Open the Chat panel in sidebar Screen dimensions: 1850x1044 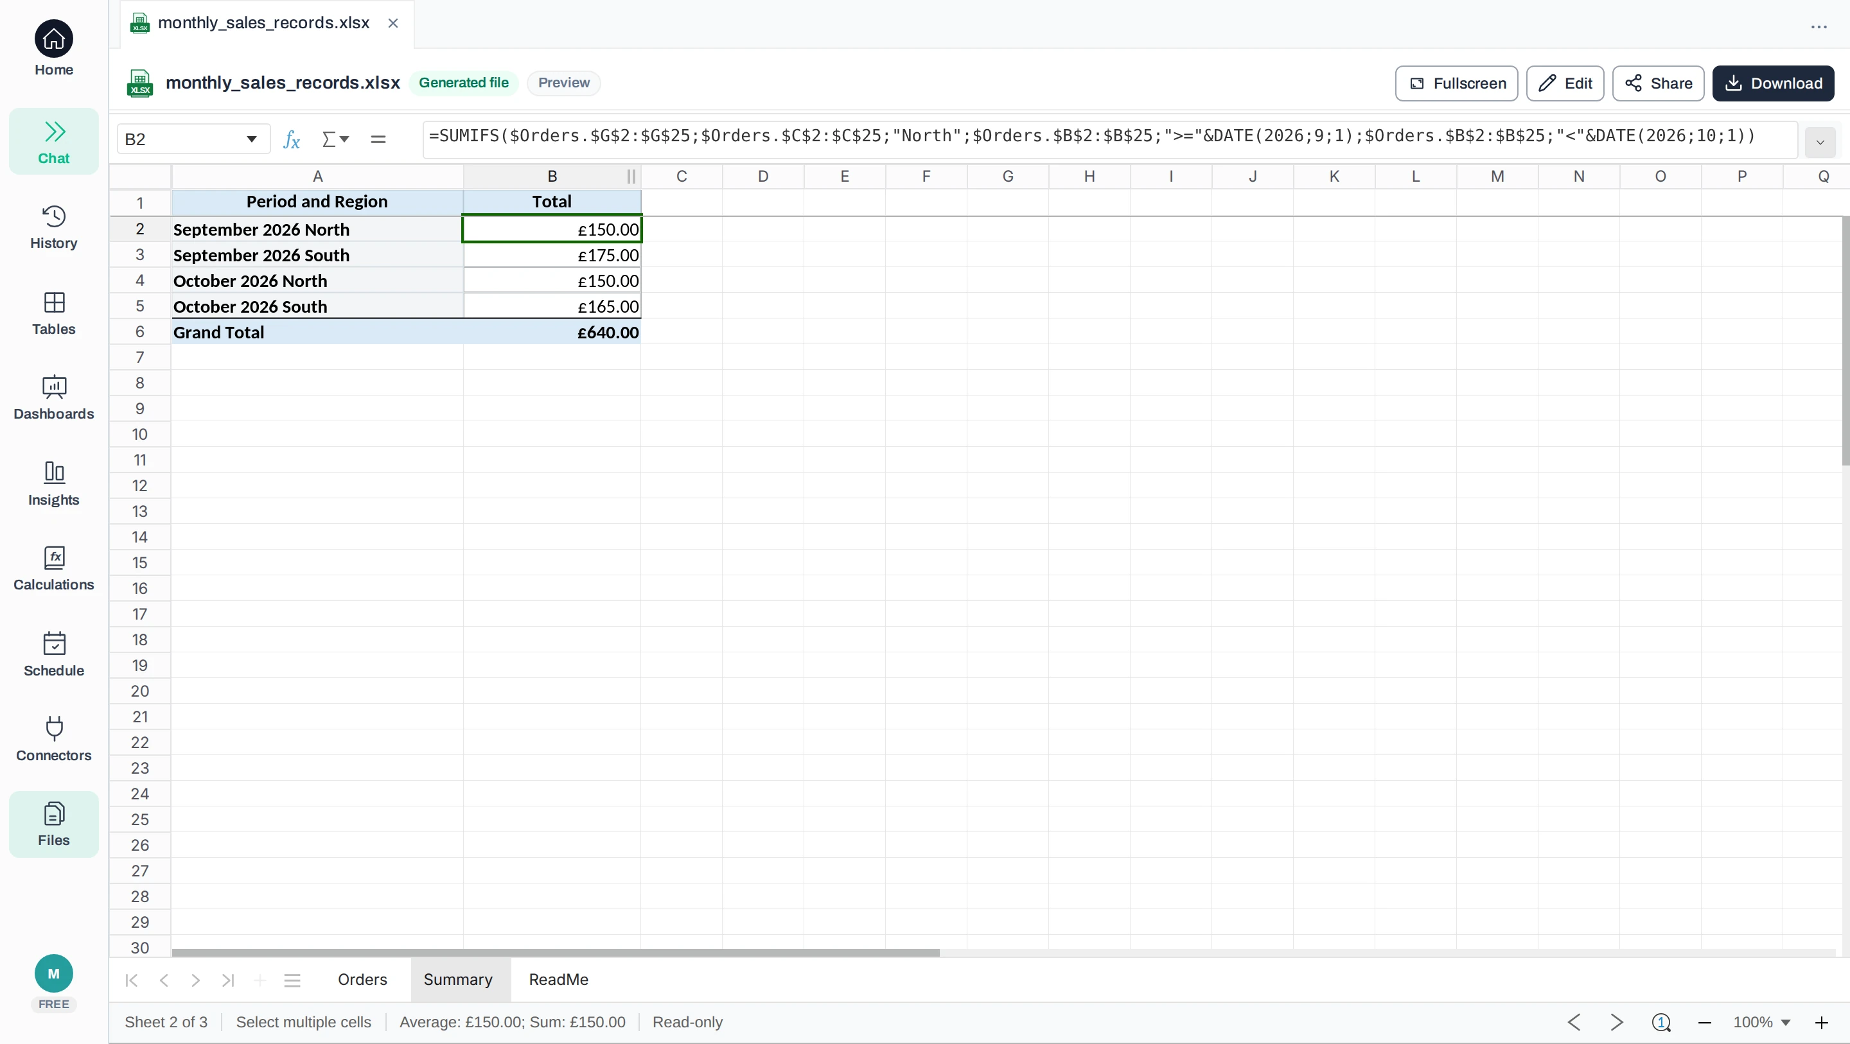(x=54, y=141)
